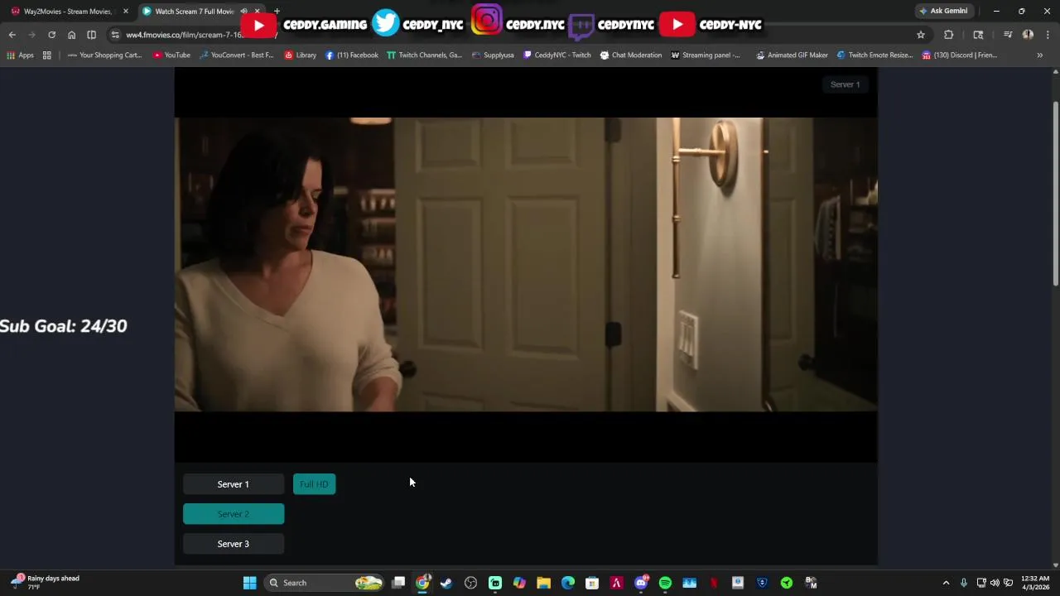Image resolution: width=1060 pixels, height=596 pixels.
Task: Click the Ask Gemini button
Action: (943, 11)
